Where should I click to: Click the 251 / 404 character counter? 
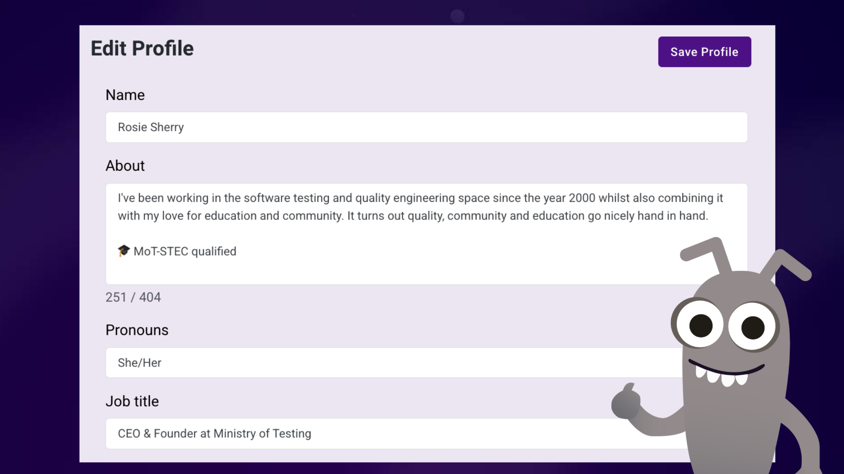point(133,297)
